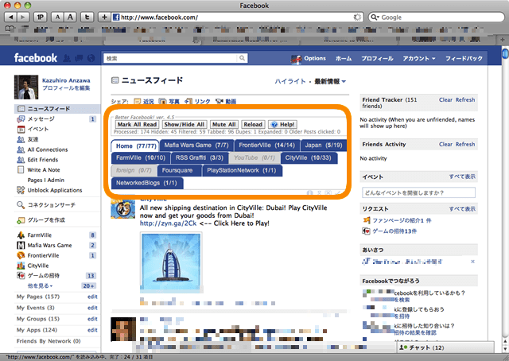Click ホーム in Facebook header
Viewport: 509px width, 361px height.
tap(344, 58)
